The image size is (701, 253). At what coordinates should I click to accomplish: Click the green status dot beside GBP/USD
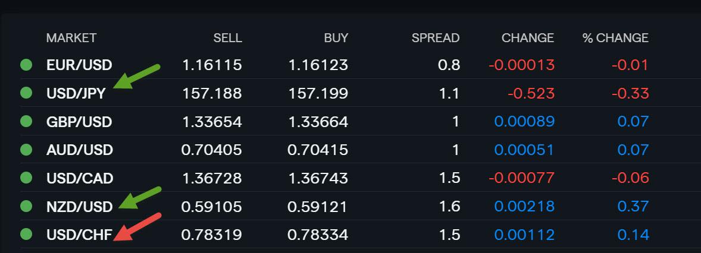point(26,121)
